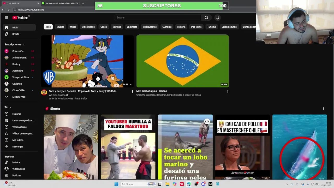
Task: Open Youtuber humilla a falsos maestros short
Action: click(x=128, y=147)
